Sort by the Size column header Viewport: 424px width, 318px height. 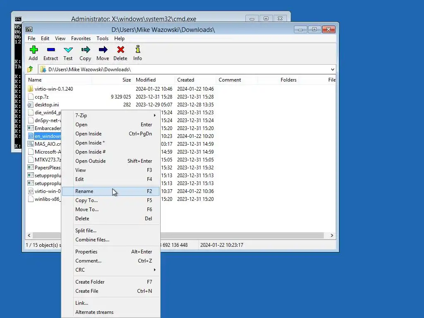click(112, 80)
